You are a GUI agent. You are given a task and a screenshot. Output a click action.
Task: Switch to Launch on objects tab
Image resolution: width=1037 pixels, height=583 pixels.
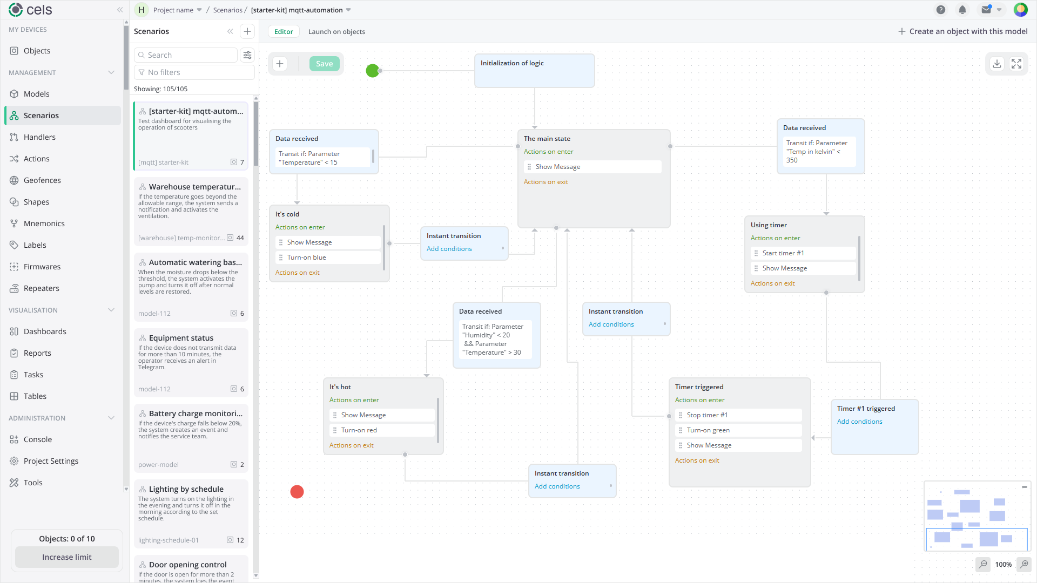tap(336, 31)
